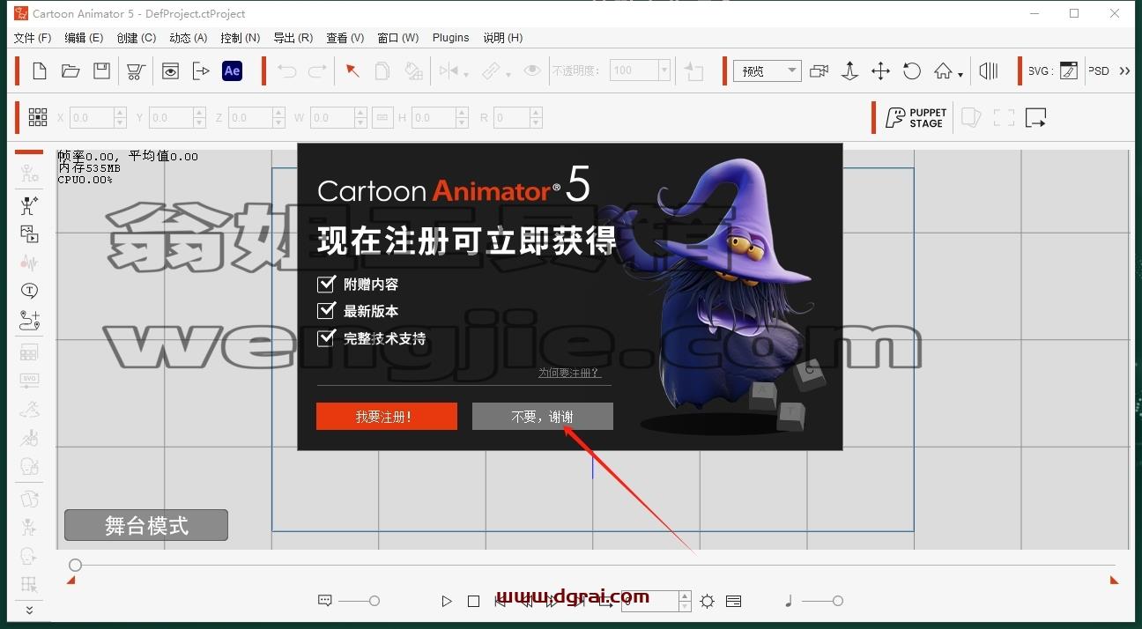Image resolution: width=1142 pixels, height=629 pixels.
Task: Open the 动态 (A) menu
Action: 188,38
